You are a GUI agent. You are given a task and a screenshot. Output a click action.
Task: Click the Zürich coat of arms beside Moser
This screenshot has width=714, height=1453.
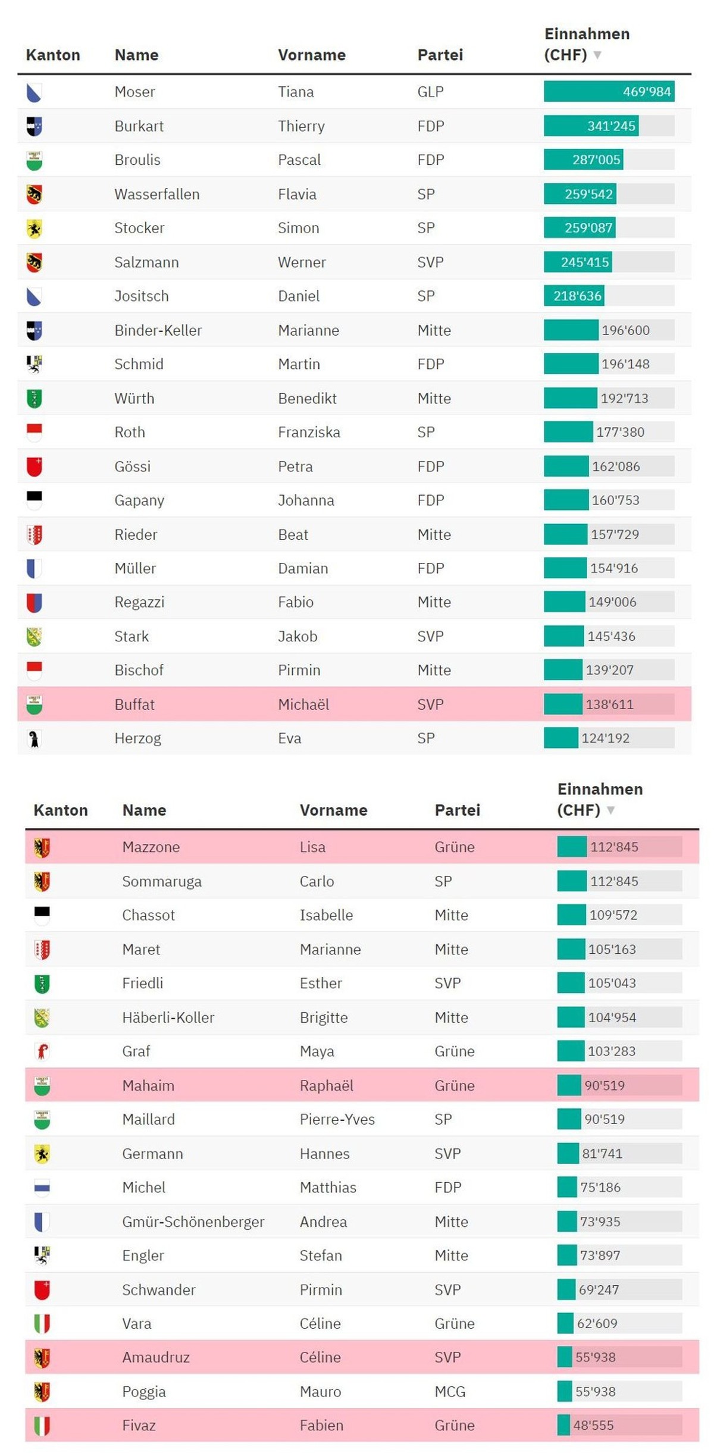coord(34,92)
